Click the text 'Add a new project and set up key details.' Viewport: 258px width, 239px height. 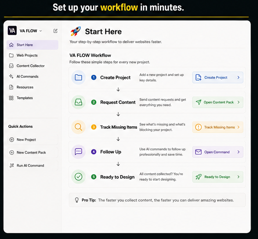click(162, 78)
